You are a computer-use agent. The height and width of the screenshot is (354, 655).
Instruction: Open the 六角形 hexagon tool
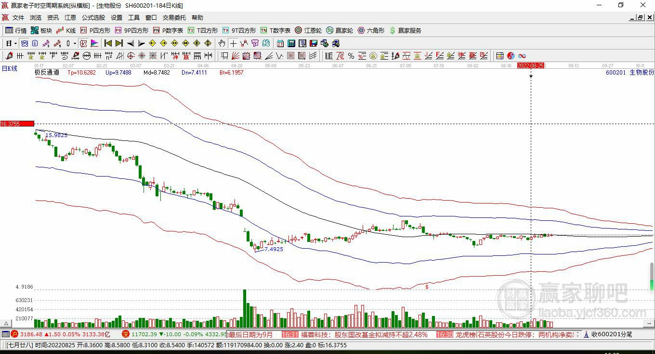pyautogui.click(x=371, y=30)
